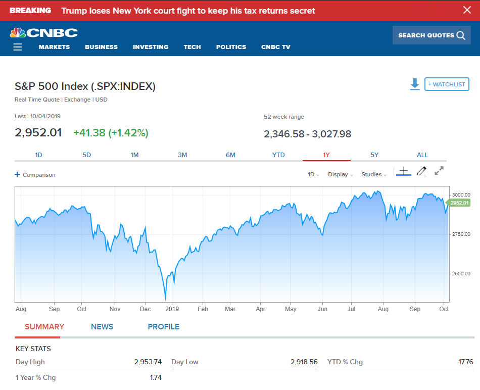Open the 1D interval dropdown

point(313,174)
